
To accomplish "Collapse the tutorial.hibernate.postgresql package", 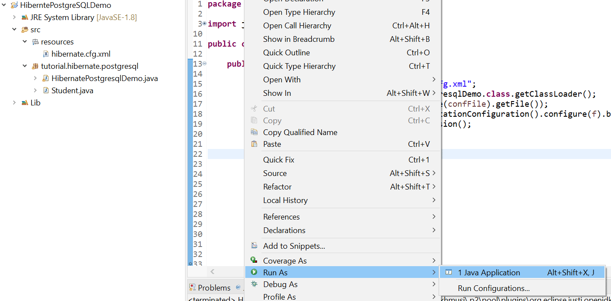I will click(25, 66).
